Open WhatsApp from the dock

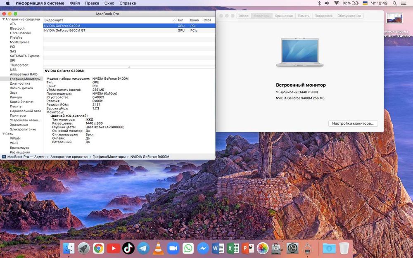pyautogui.click(x=188, y=248)
